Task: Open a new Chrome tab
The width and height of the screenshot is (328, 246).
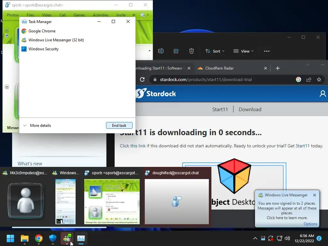Action: click(278, 68)
